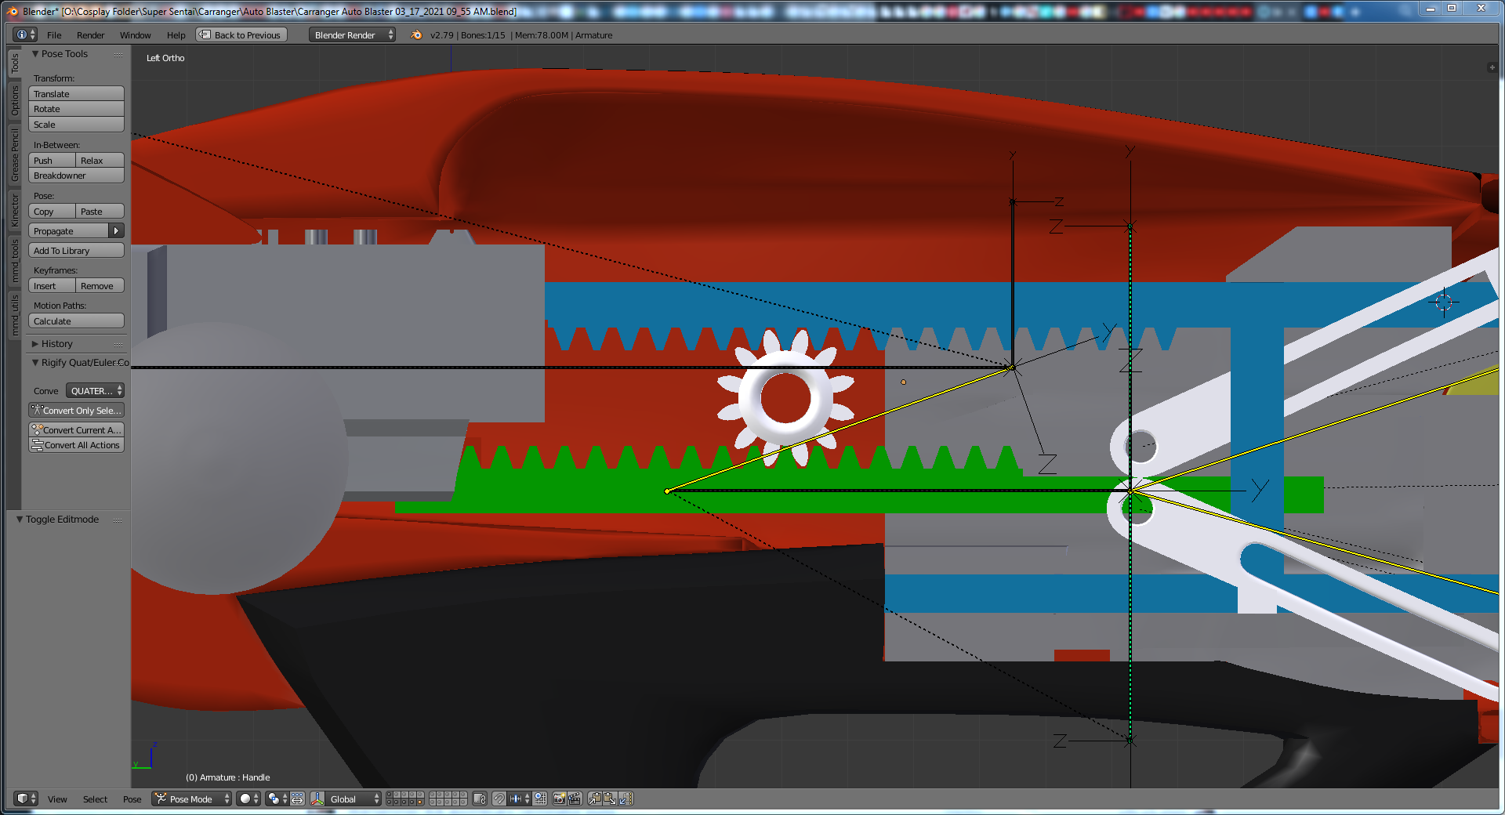Click the Convert Only Selected icon button
Screen dimensions: 1505x815
tap(76, 410)
